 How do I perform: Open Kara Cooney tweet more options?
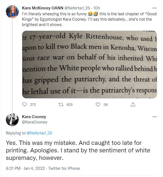click(154, 117)
